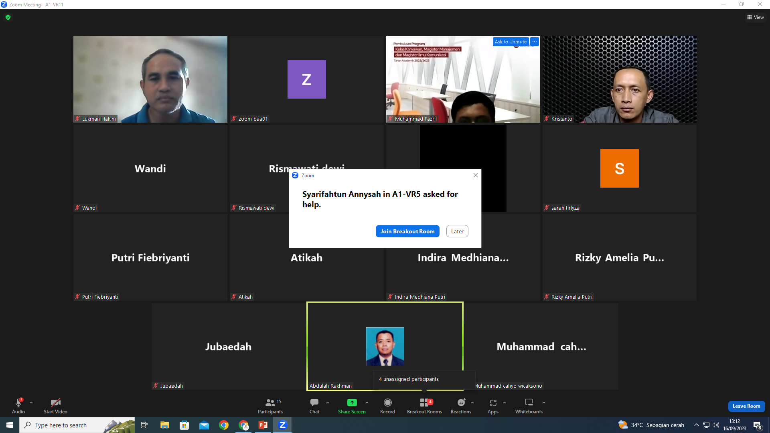
Task: Open the Reactions menu
Action: [461, 406]
